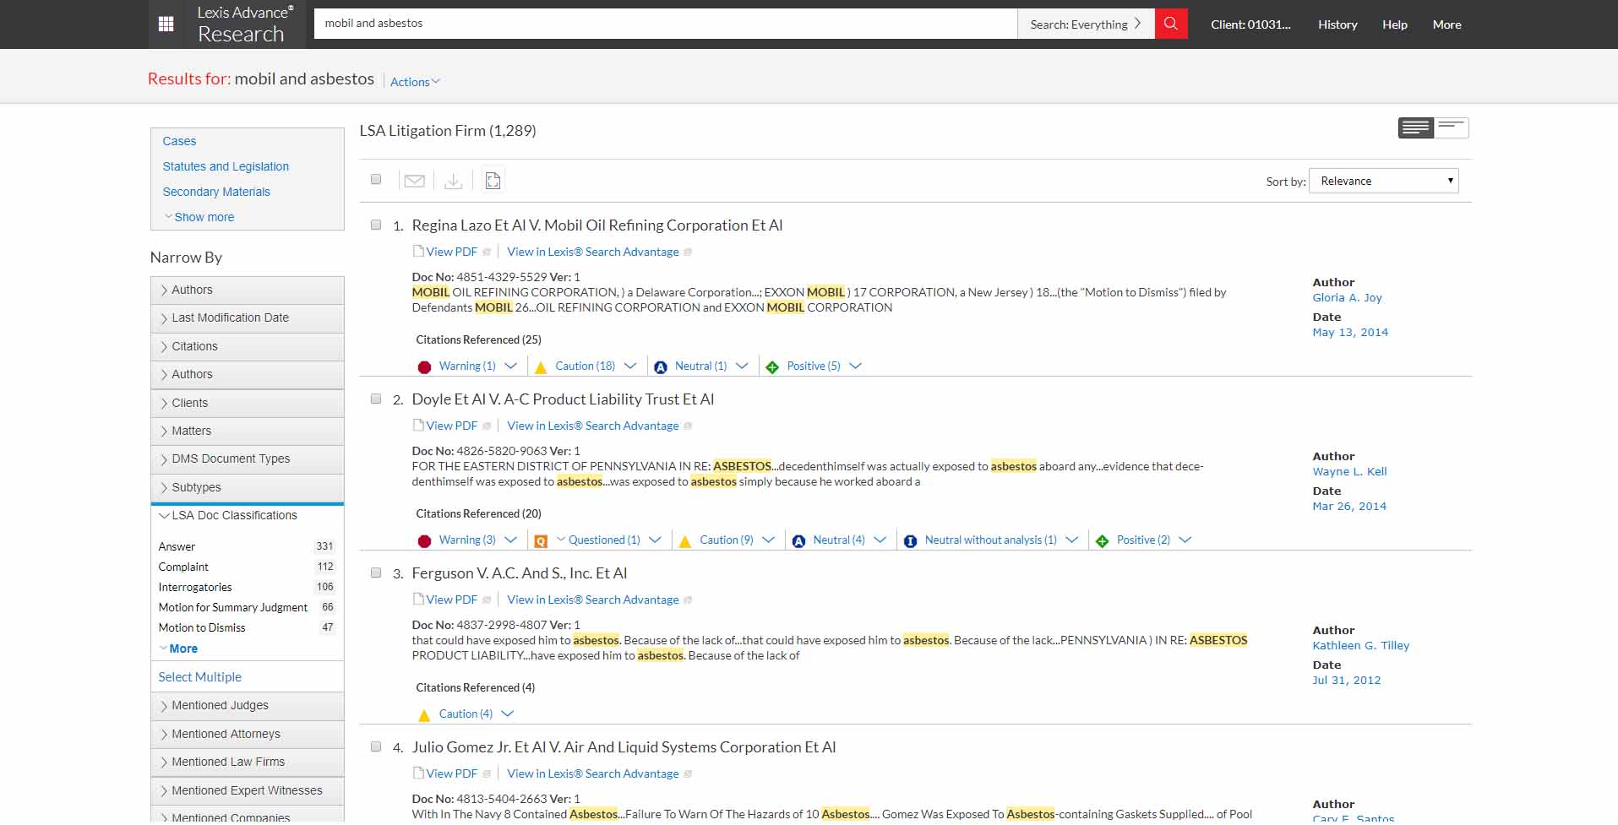The image size is (1618, 825).
Task: Filter by Motion for Summary Judgment
Action: 233,608
